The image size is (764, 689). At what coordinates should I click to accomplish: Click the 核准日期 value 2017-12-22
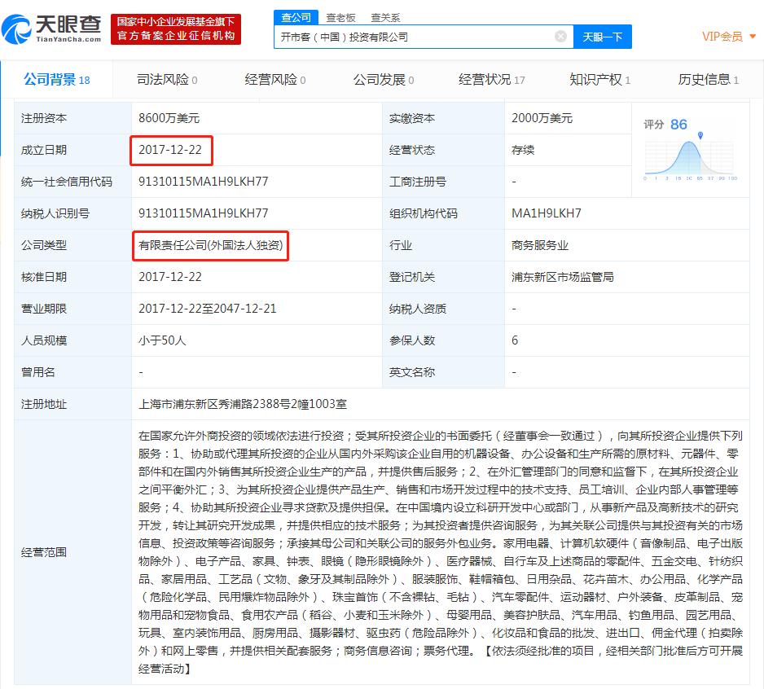click(x=170, y=277)
